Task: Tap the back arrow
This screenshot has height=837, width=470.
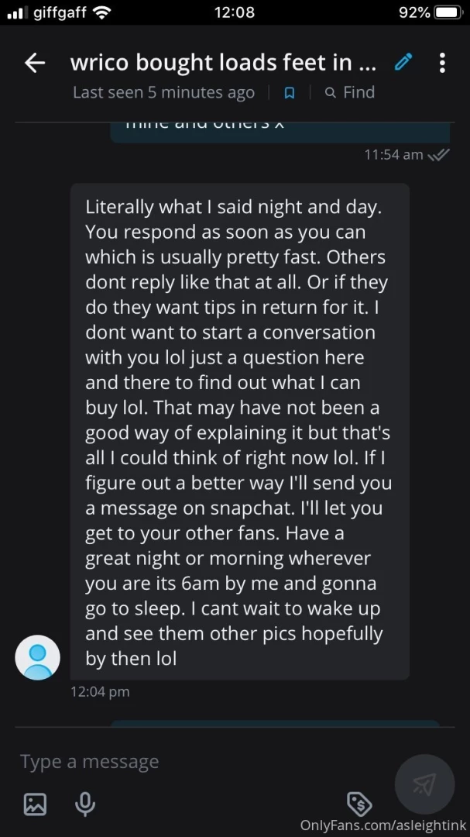Action: point(35,63)
